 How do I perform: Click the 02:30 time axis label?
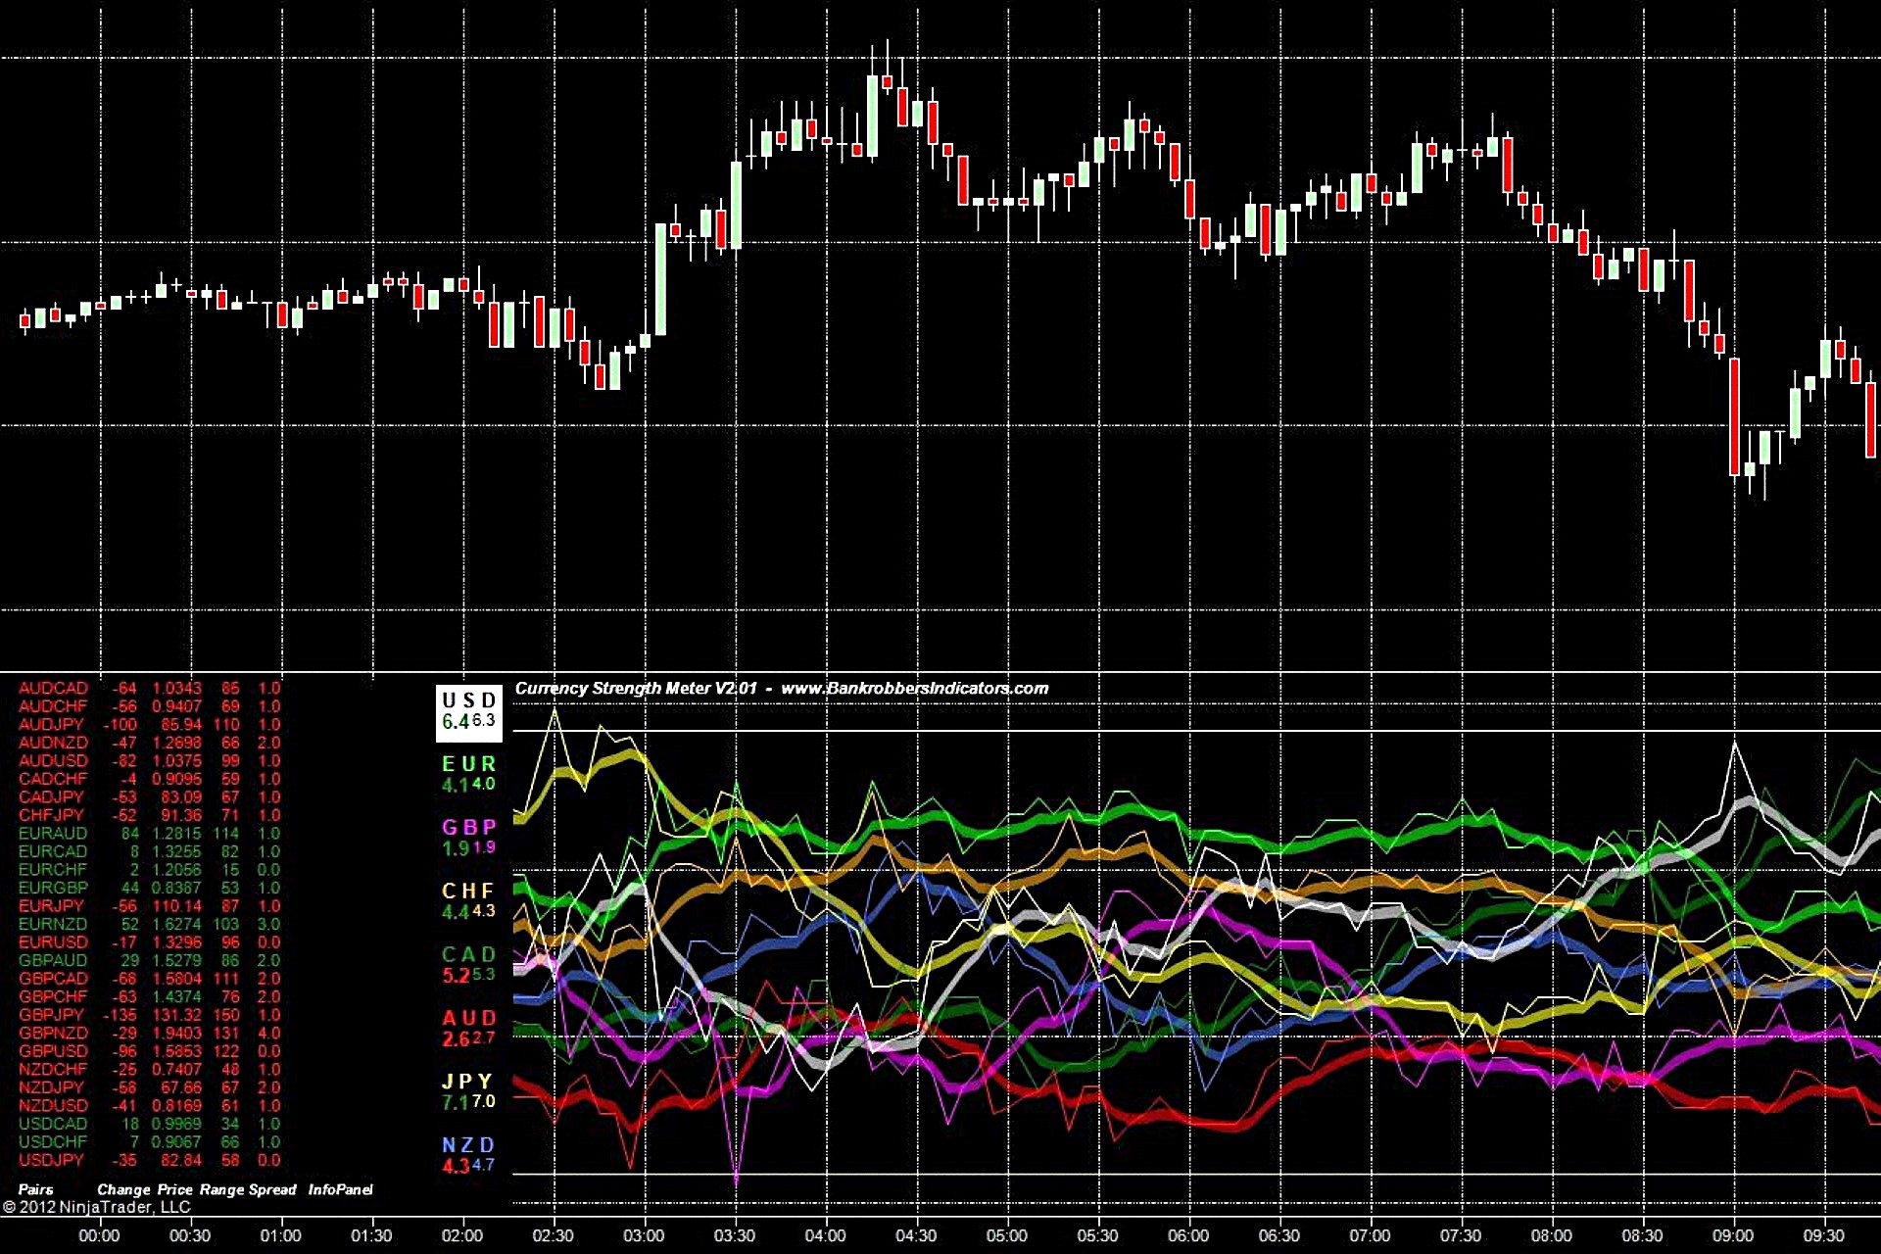click(x=553, y=1236)
